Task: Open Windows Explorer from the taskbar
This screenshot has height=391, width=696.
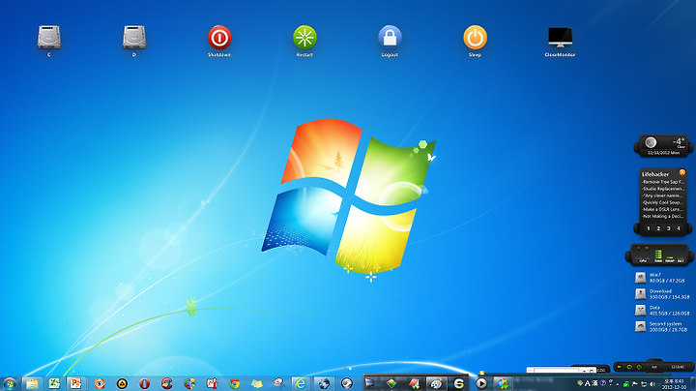Action: (32, 383)
